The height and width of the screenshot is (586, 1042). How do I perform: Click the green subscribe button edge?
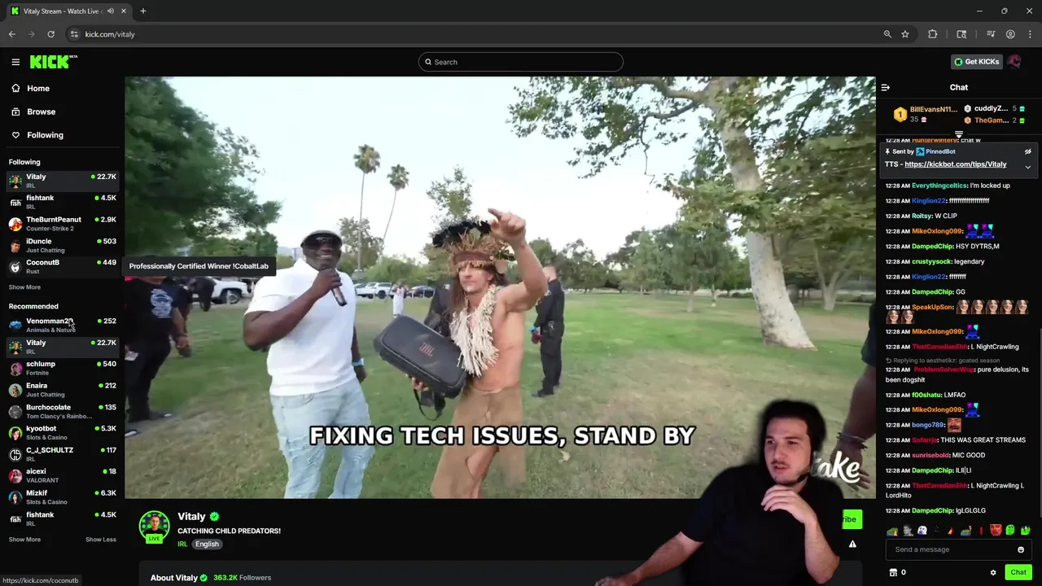coord(852,519)
